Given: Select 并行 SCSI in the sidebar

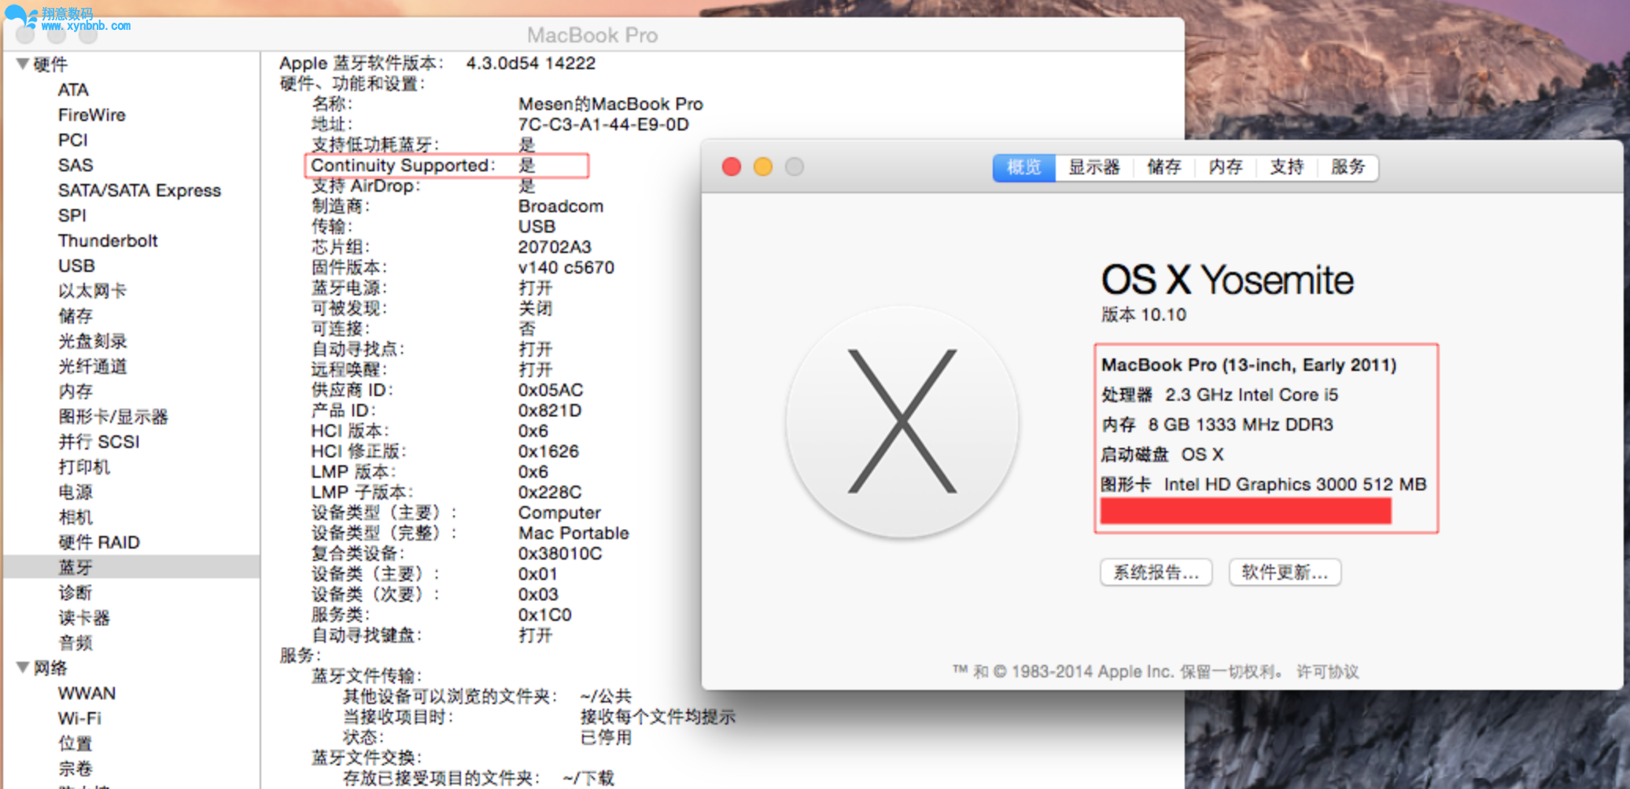Looking at the screenshot, I should (98, 442).
